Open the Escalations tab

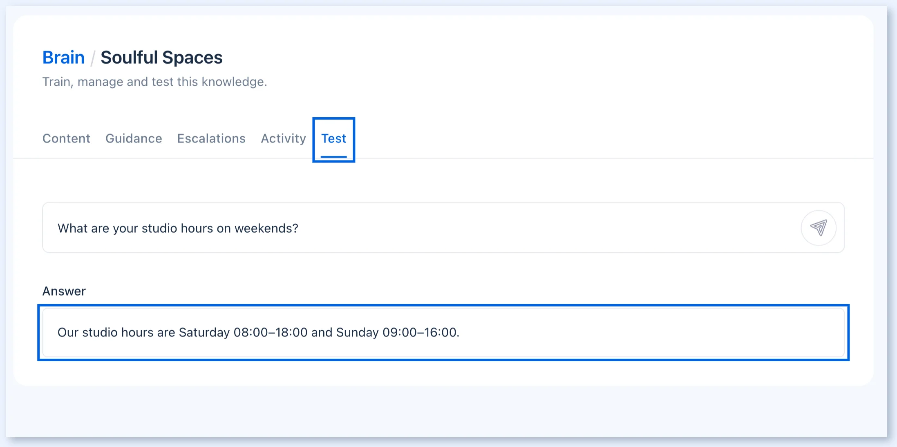(x=211, y=138)
